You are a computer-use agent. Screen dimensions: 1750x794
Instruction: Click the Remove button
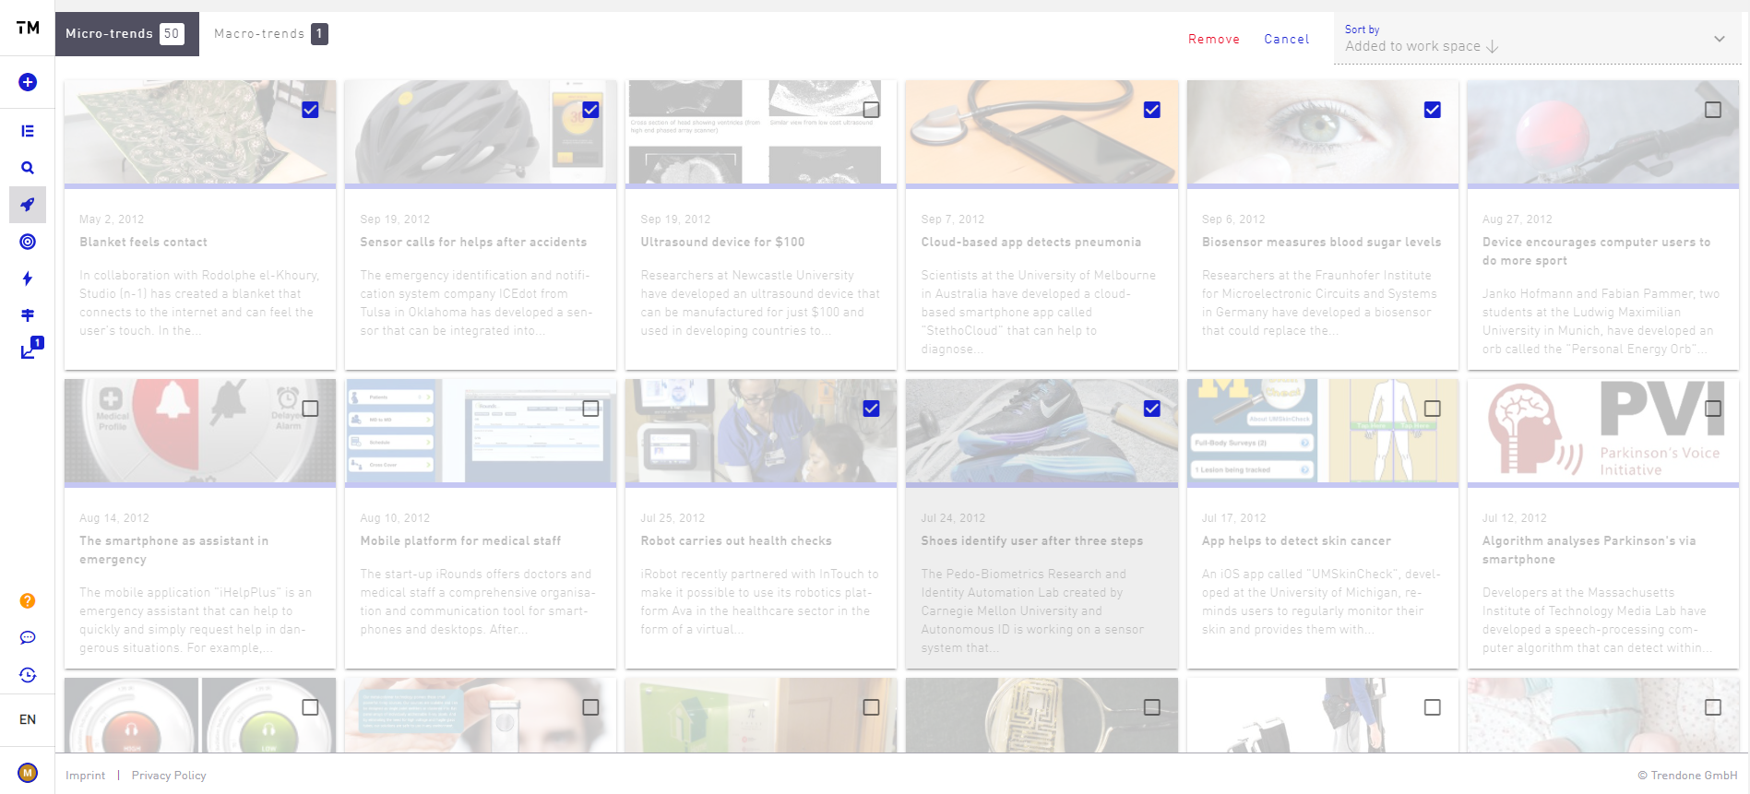click(x=1214, y=39)
